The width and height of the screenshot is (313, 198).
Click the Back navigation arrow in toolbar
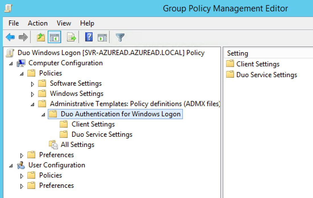point(11,37)
